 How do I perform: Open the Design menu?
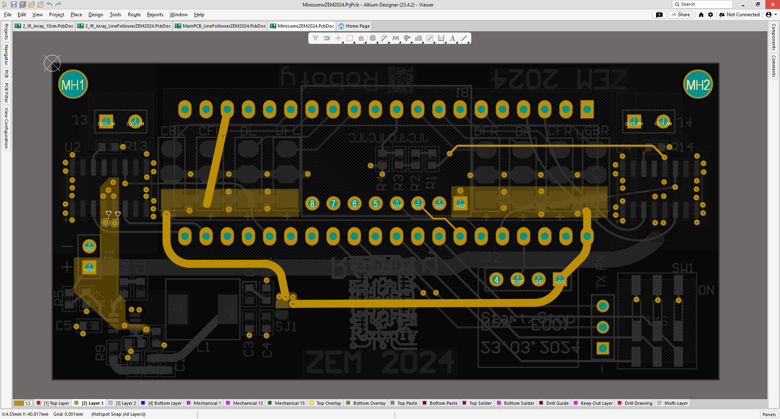click(x=95, y=15)
